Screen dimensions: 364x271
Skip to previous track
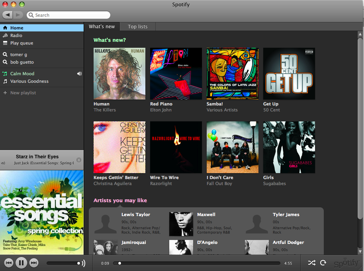click(9, 263)
